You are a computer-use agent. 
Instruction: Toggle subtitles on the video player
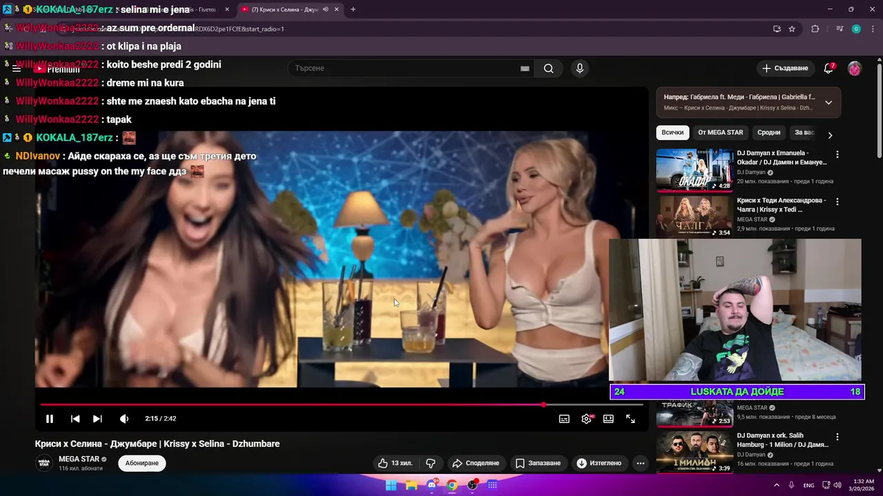point(564,419)
